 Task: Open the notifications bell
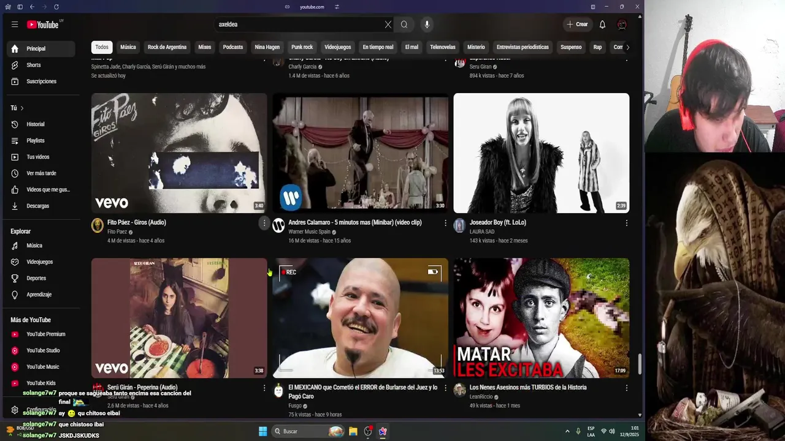pos(602,24)
